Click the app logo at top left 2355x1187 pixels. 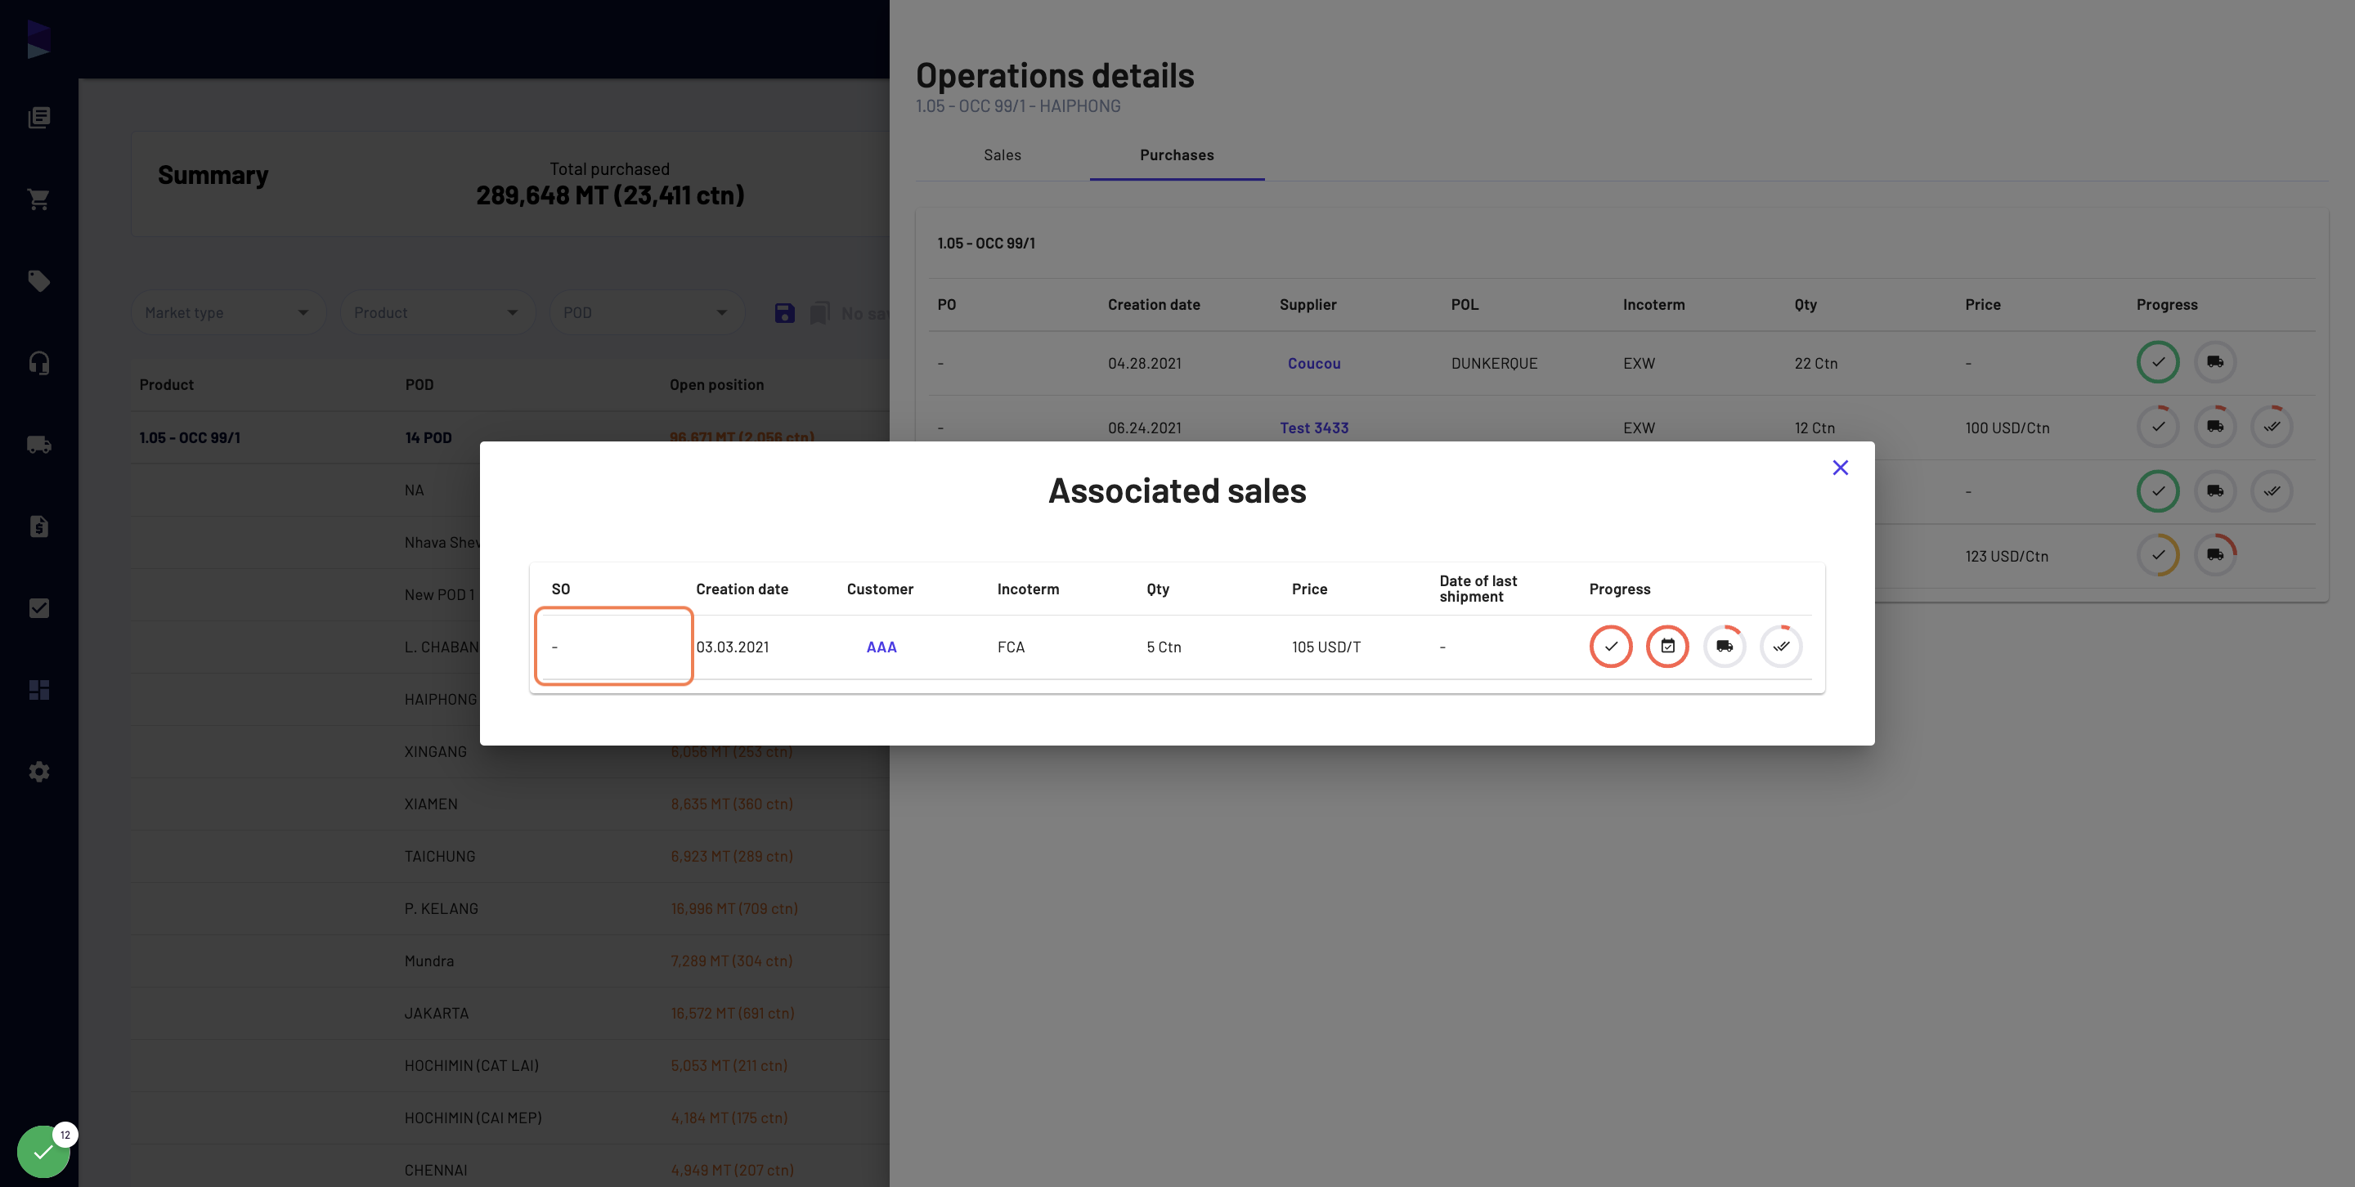(x=38, y=39)
